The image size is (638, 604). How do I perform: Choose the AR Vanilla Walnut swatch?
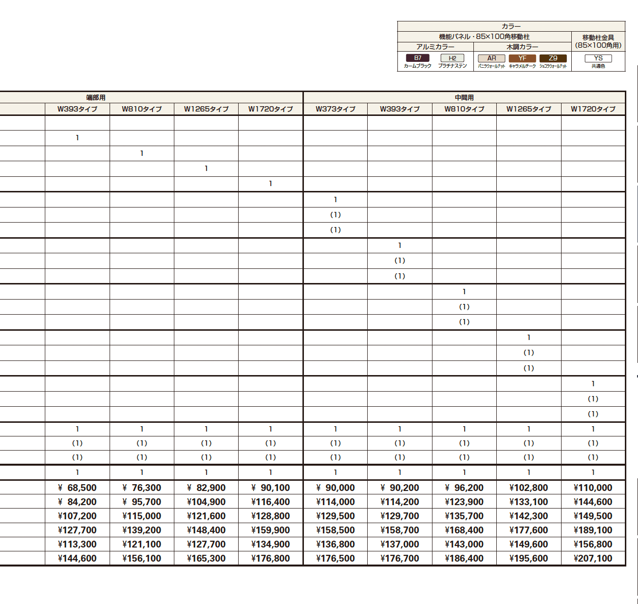491,58
